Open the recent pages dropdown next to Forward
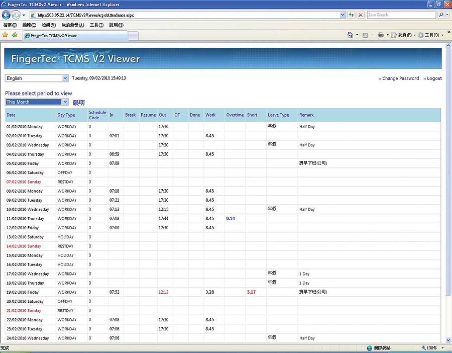 click(x=24, y=15)
